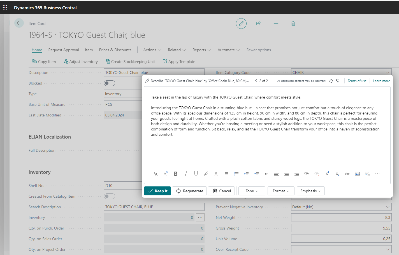Align text right
The image size is (399, 255).
pyautogui.click(x=297, y=174)
